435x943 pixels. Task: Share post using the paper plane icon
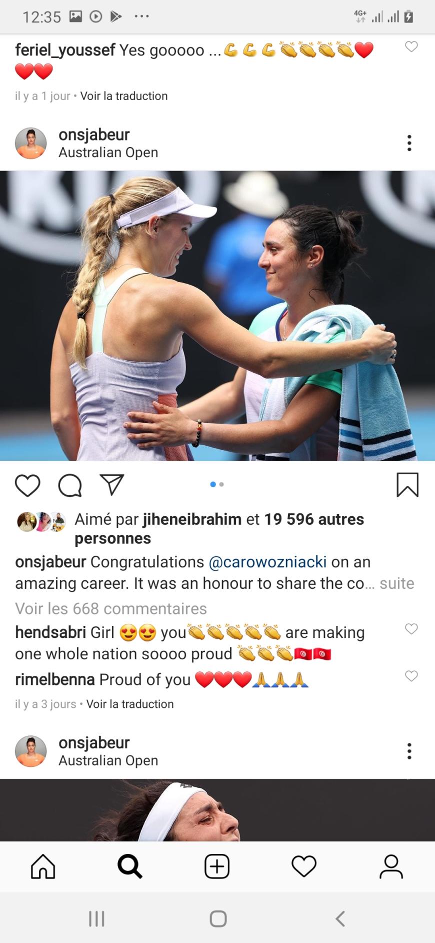tap(112, 485)
